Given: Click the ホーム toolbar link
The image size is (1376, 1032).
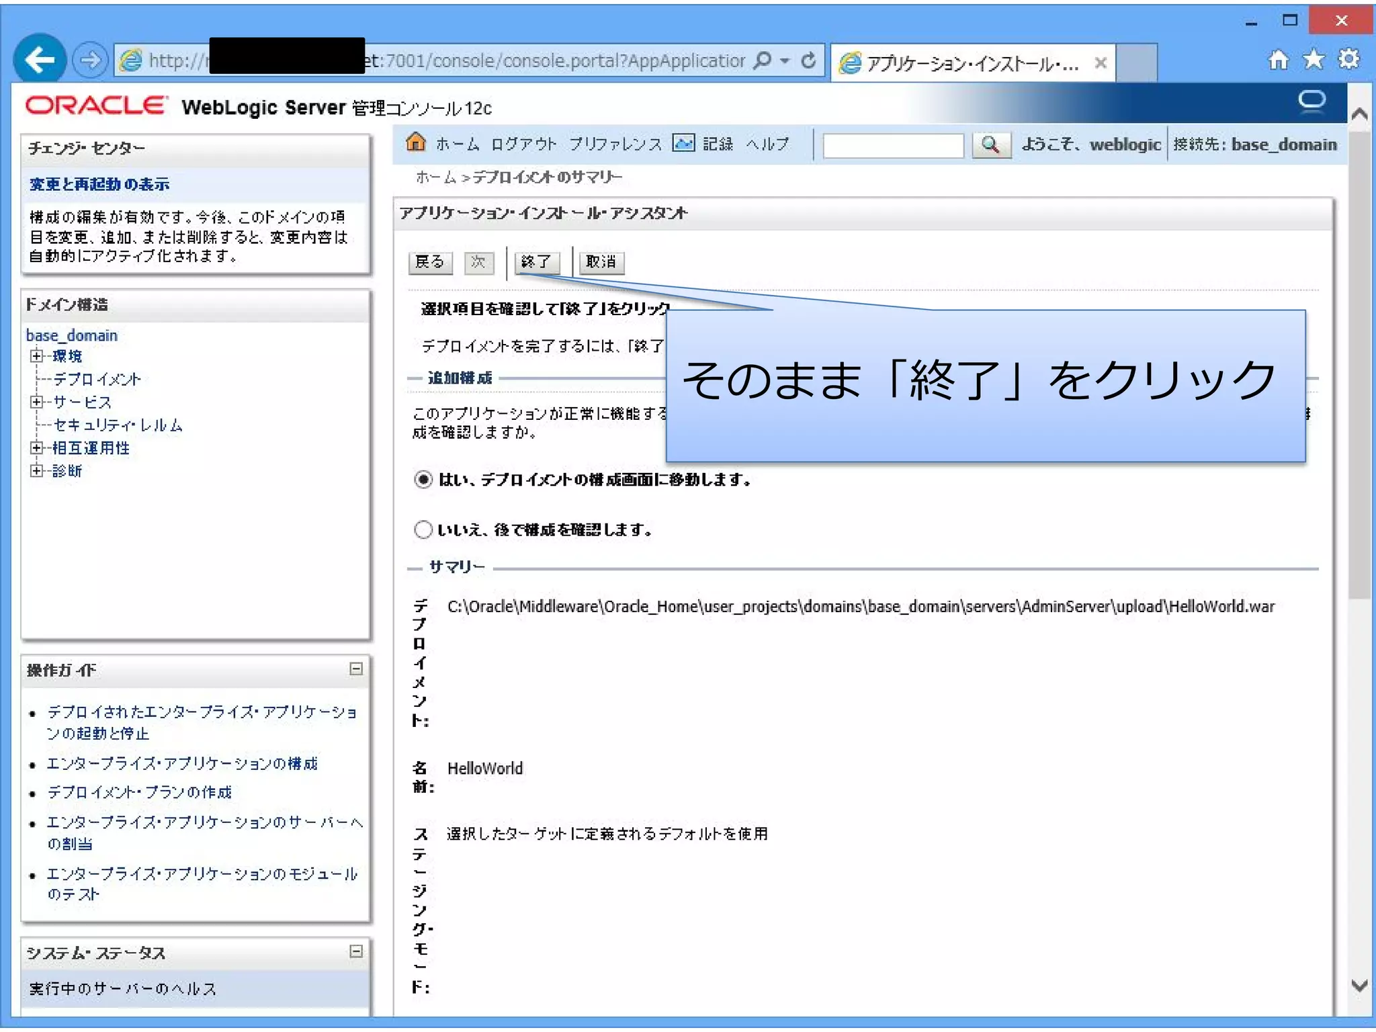Looking at the screenshot, I should [458, 144].
